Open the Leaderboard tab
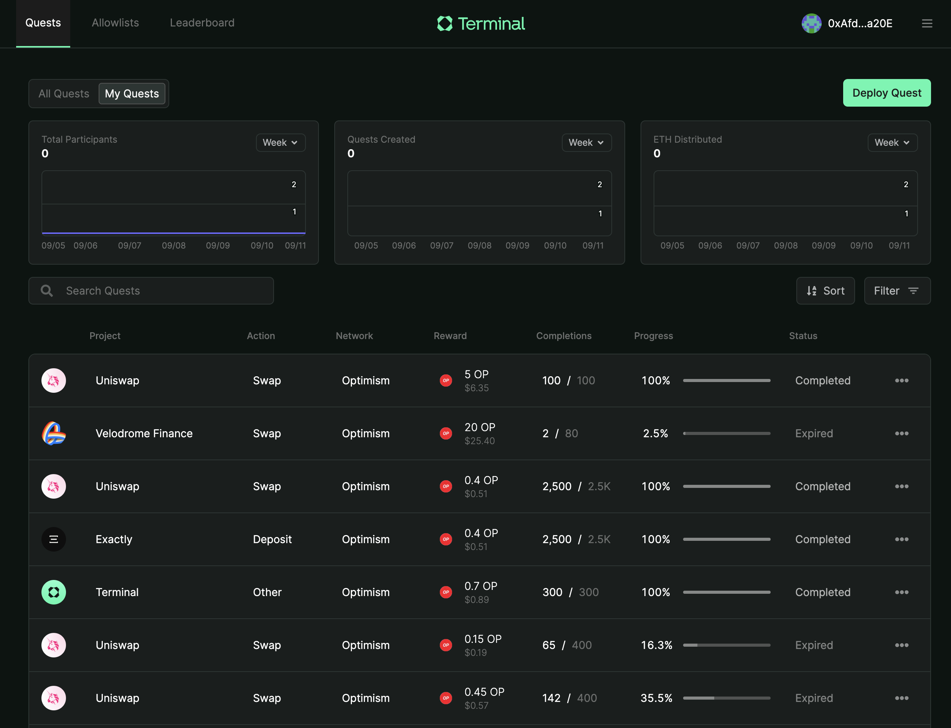 (202, 23)
